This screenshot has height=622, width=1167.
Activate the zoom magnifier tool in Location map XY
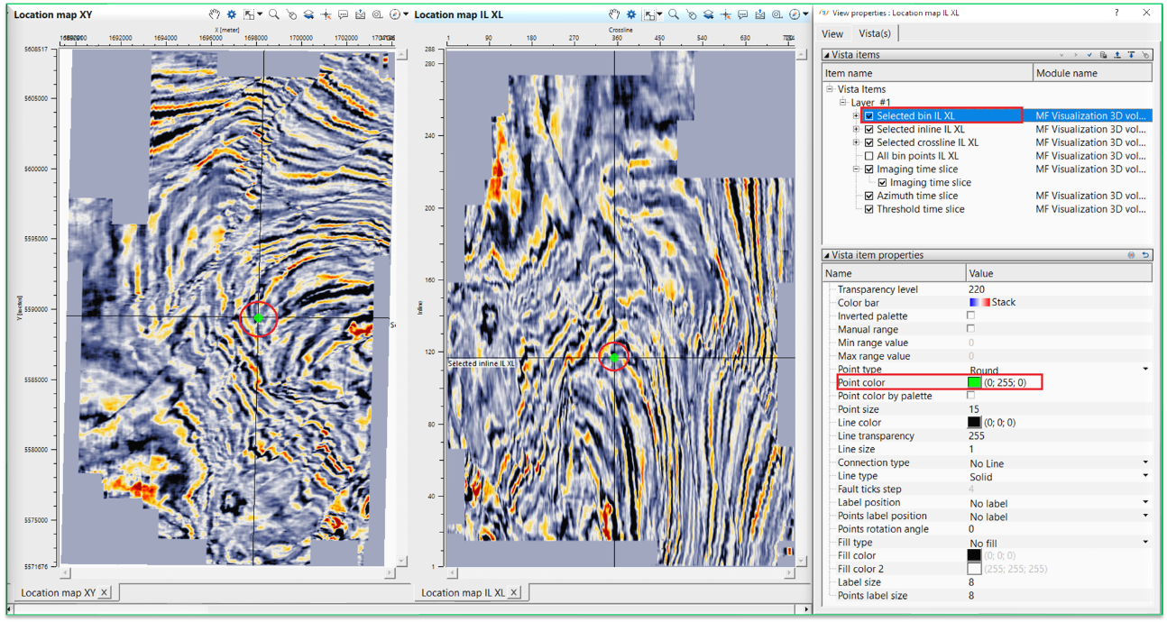(x=273, y=14)
